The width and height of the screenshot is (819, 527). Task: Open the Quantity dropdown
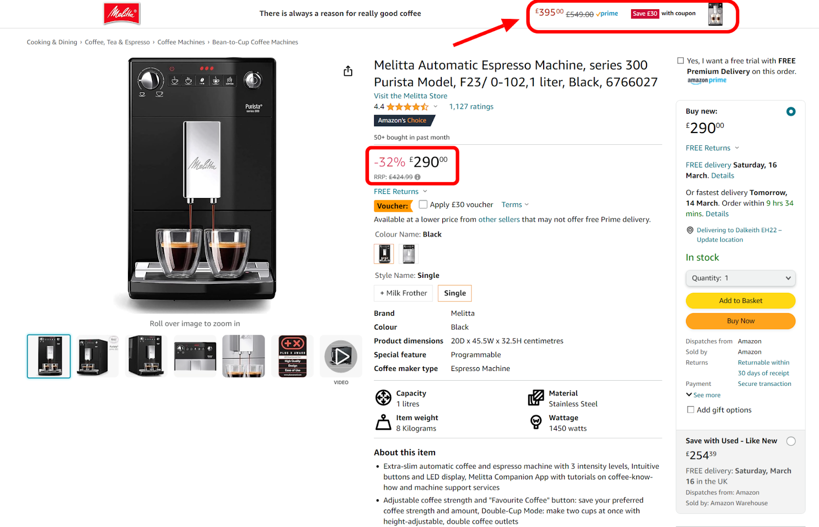point(741,278)
